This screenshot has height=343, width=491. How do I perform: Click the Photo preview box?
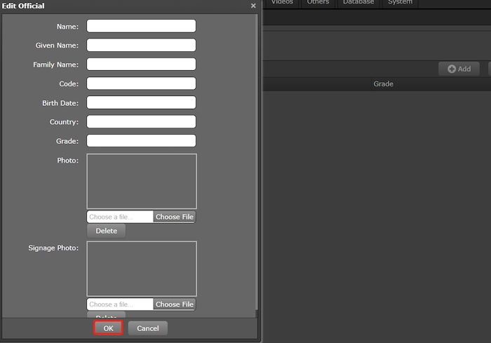tap(142, 181)
